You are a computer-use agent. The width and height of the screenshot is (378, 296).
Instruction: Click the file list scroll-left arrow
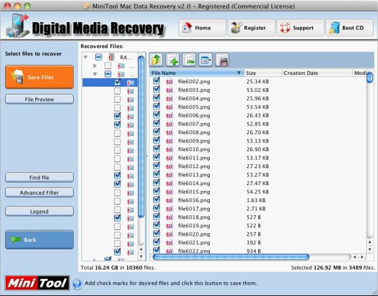[x=354, y=257]
